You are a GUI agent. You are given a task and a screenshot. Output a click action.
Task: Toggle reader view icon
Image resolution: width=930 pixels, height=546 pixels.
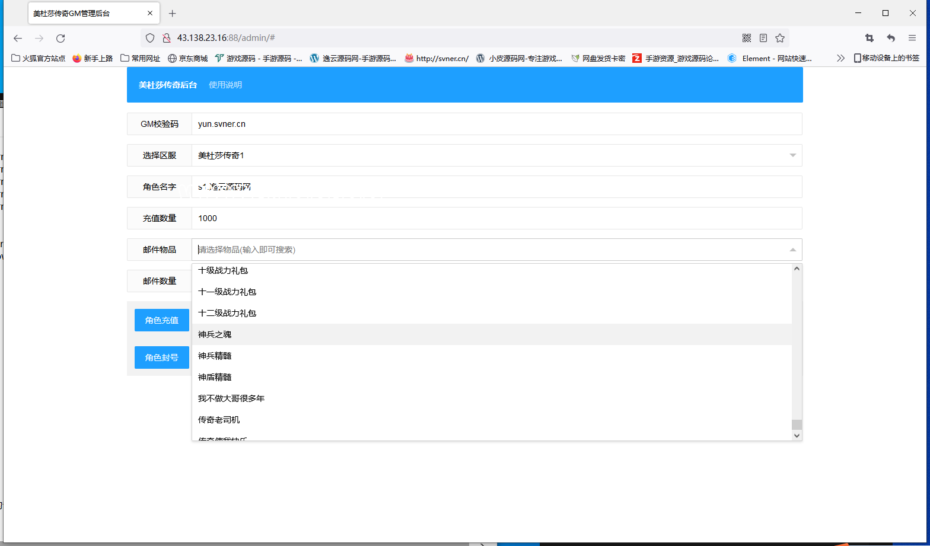click(x=763, y=38)
